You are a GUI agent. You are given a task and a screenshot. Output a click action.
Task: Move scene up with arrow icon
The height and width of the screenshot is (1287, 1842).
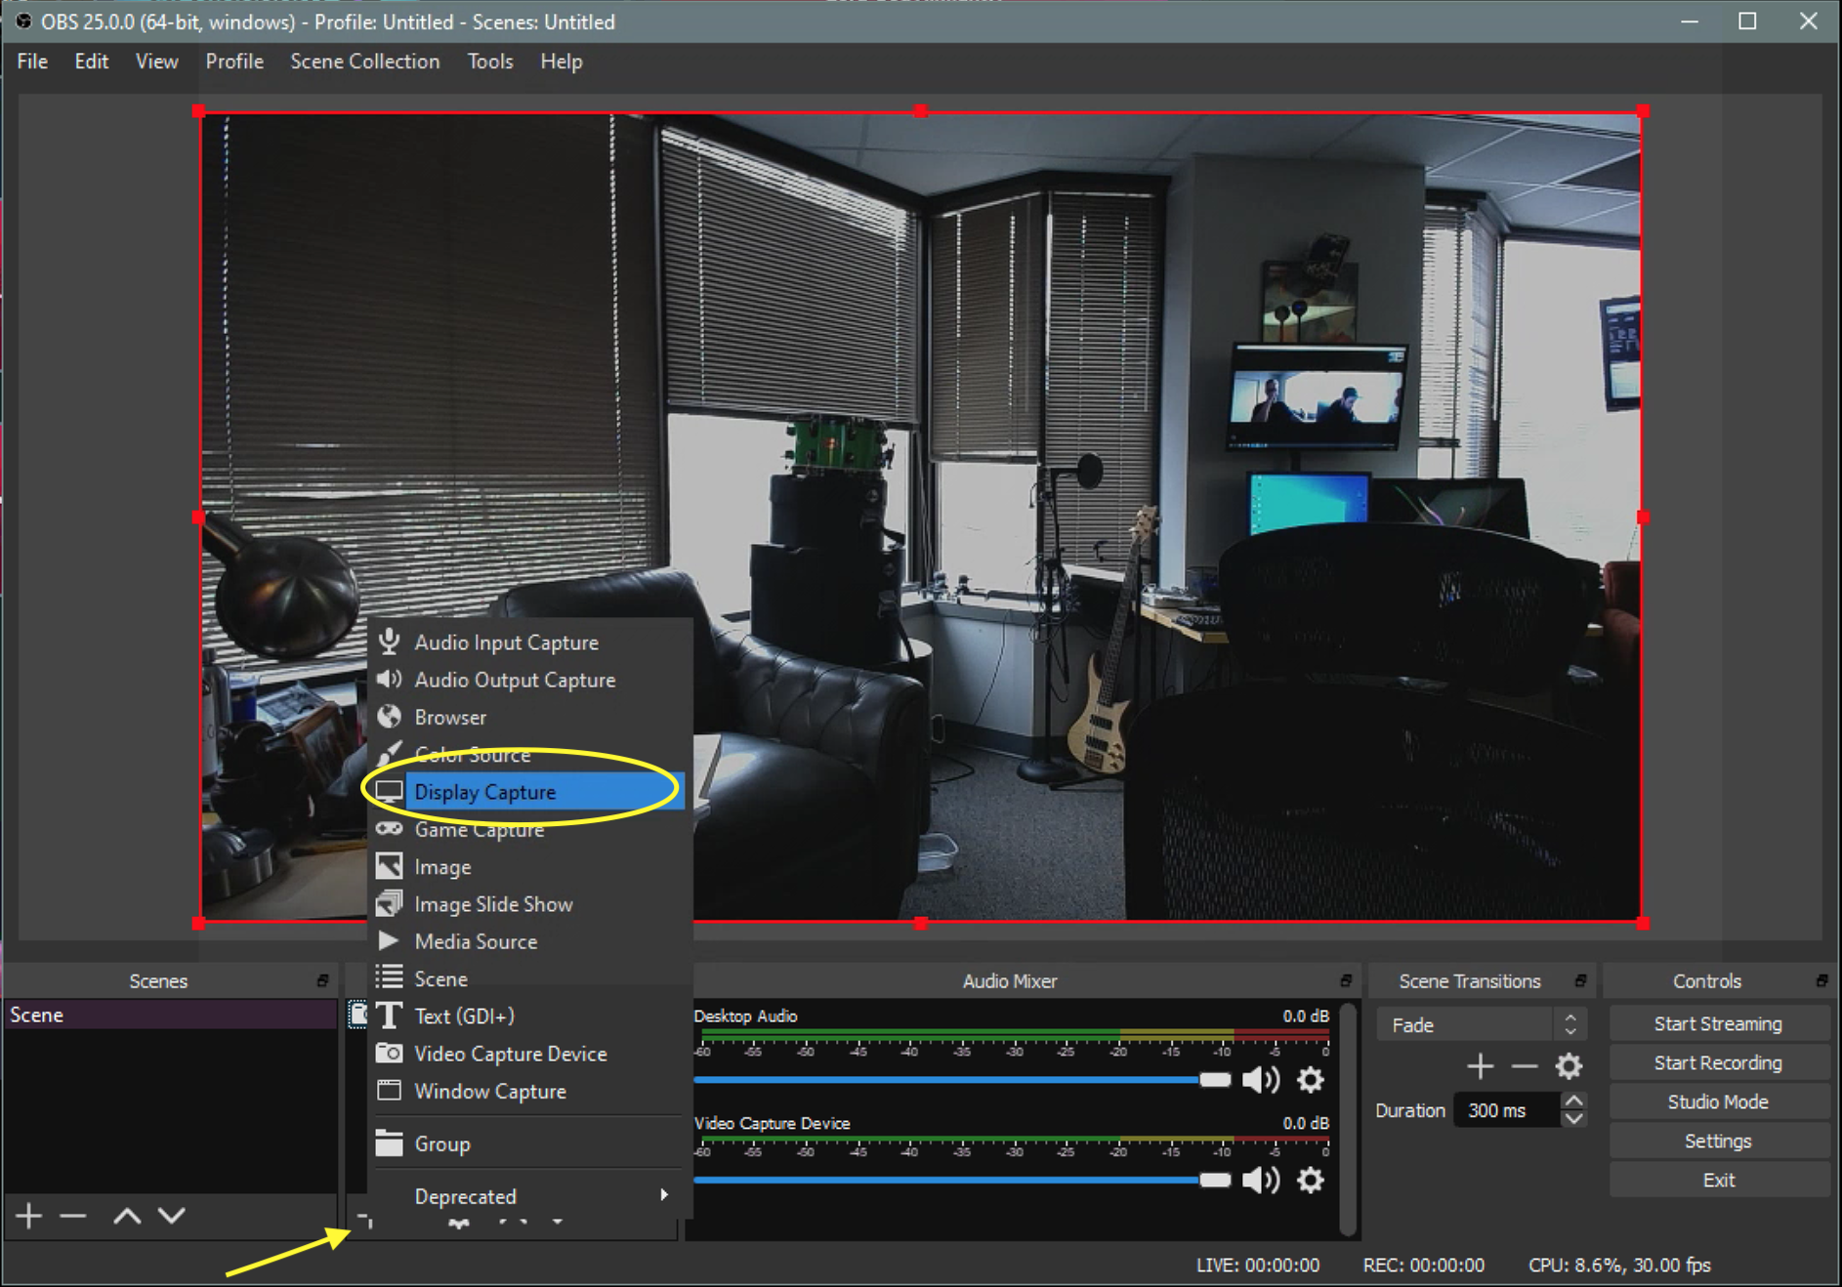[127, 1216]
